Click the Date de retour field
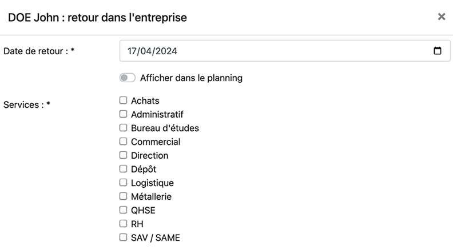Screen dimensions: 453x250 (x=275, y=51)
